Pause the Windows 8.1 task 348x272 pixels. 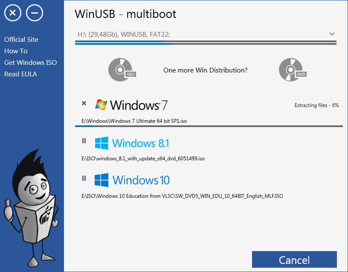[x=84, y=141]
